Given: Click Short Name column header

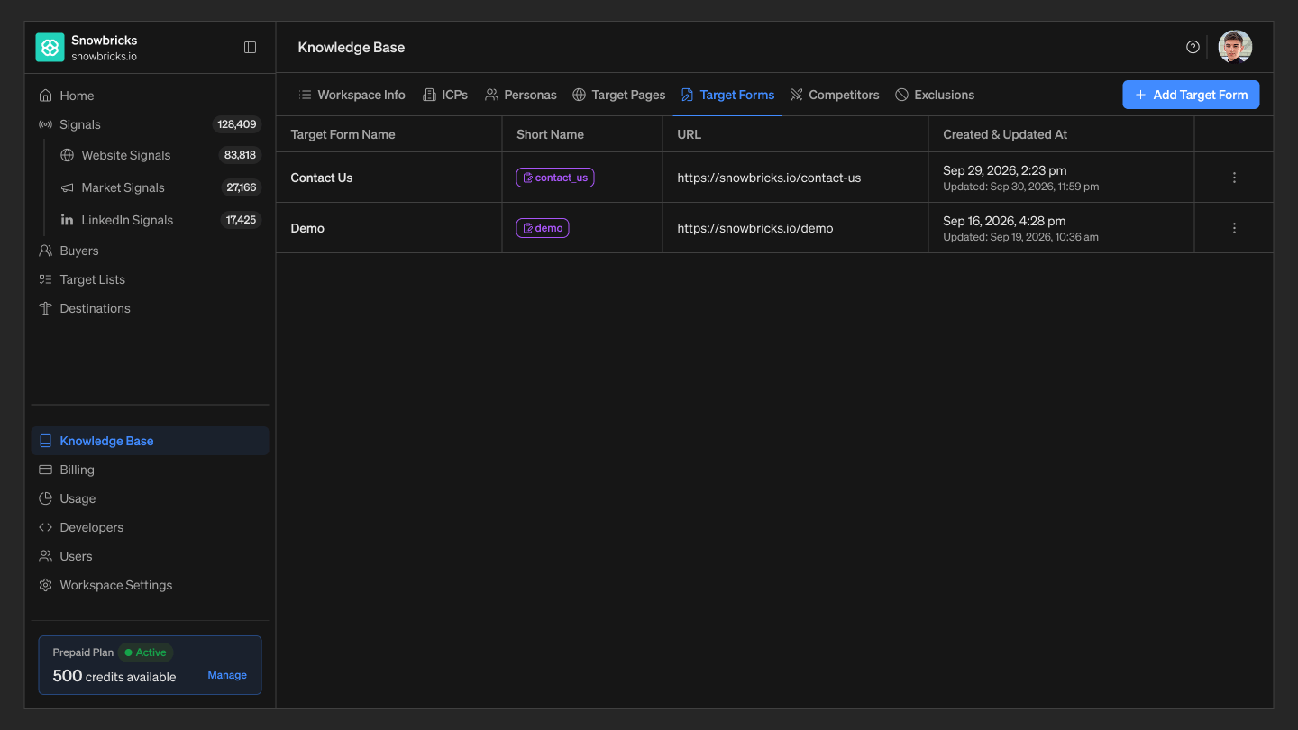Looking at the screenshot, I should click(550, 134).
